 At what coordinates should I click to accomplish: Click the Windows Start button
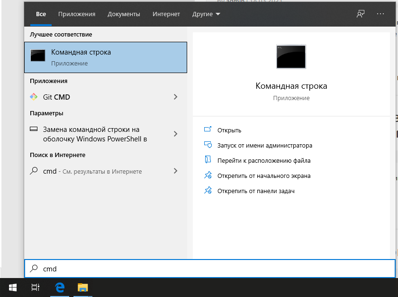click(13, 287)
